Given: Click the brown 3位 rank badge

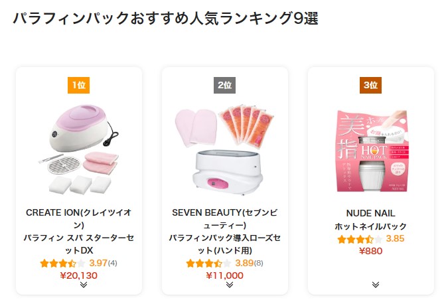Looking at the screenshot, I should 370,85.
